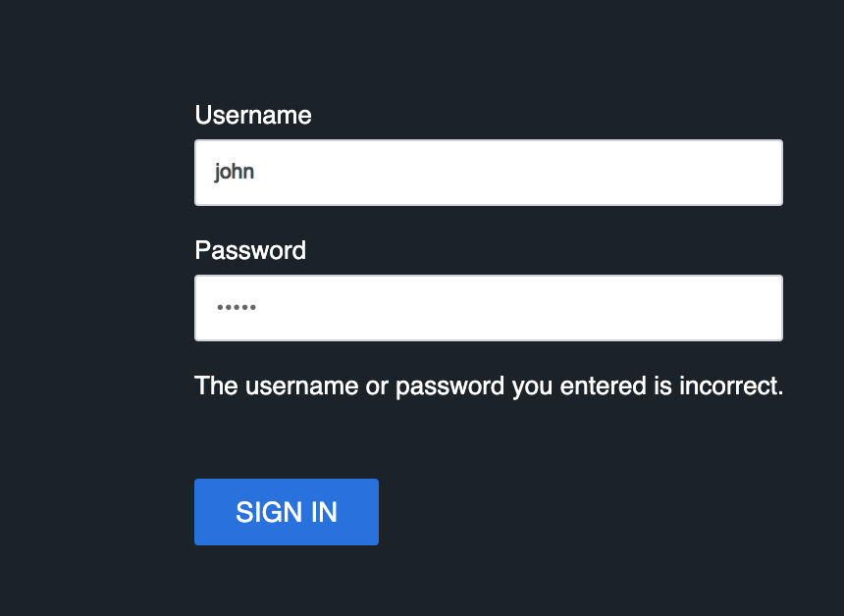Viewport: 844px width, 616px height.
Task: Click the blue button under the error message
Action: click(287, 512)
